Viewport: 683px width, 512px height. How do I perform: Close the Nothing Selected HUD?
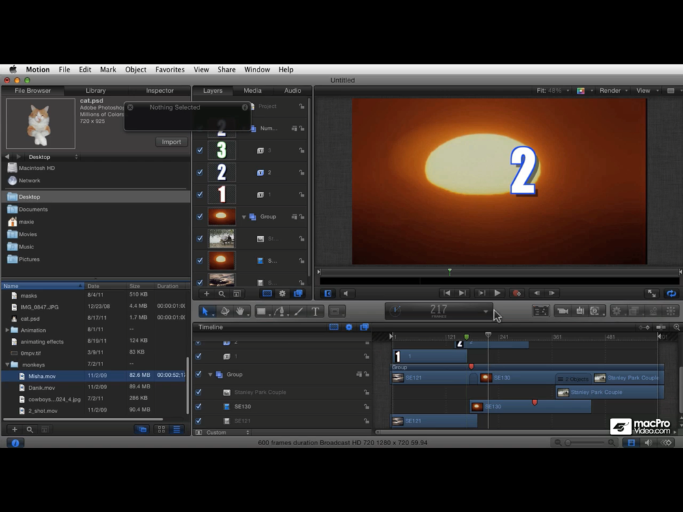point(130,107)
